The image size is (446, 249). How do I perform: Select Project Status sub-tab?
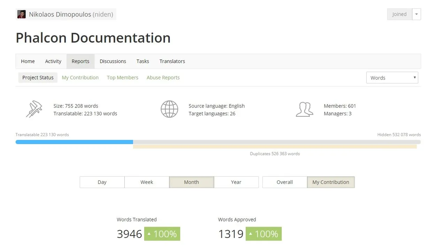[38, 78]
